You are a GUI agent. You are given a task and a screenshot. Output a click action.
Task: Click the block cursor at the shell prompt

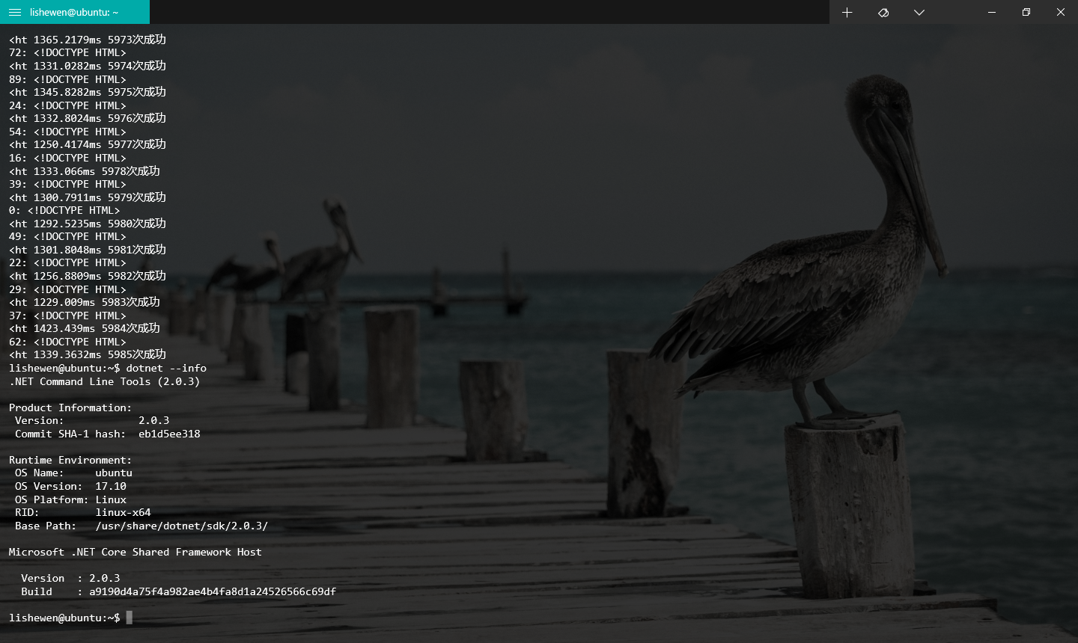(x=128, y=618)
